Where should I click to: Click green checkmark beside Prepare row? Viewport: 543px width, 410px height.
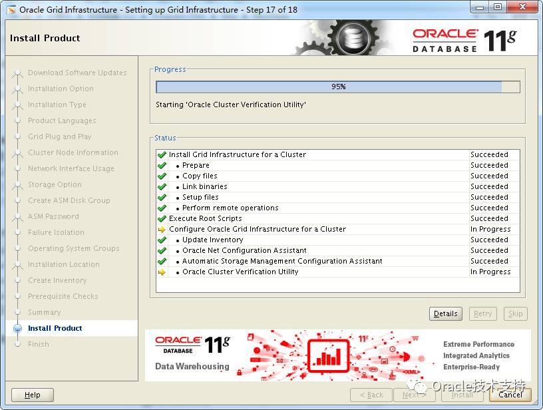point(162,166)
